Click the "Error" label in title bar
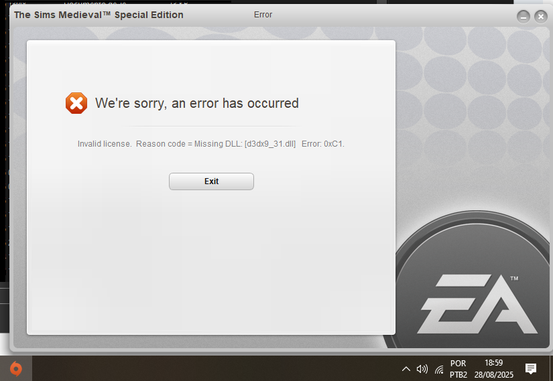 click(x=263, y=15)
